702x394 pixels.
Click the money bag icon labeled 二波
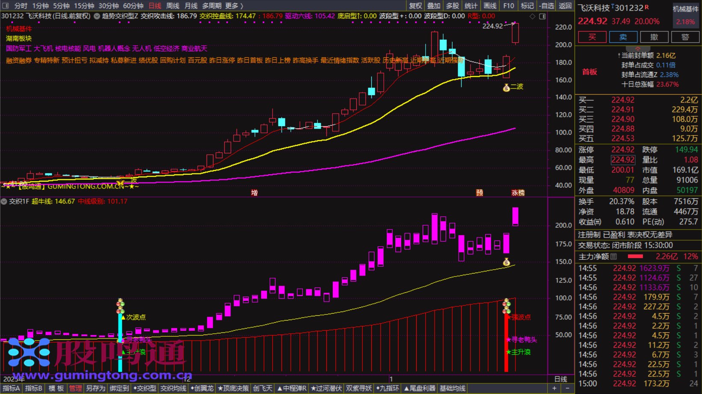coord(507,88)
